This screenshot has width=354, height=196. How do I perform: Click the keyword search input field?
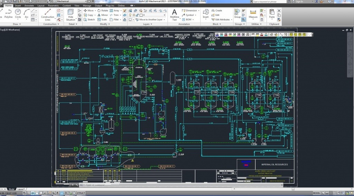click(269, 2)
